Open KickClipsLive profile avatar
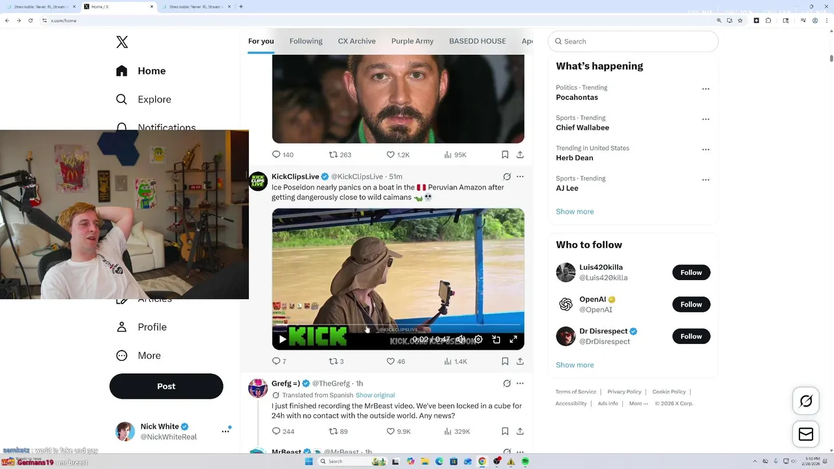Image resolution: width=834 pixels, height=469 pixels. click(x=258, y=181)
